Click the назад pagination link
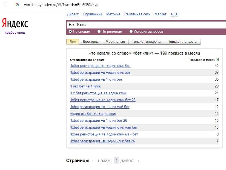This screenshot has height=170, width=226. point(104,161)
